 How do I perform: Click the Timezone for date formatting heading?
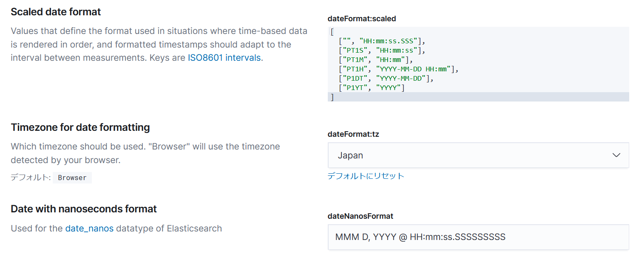80,127
